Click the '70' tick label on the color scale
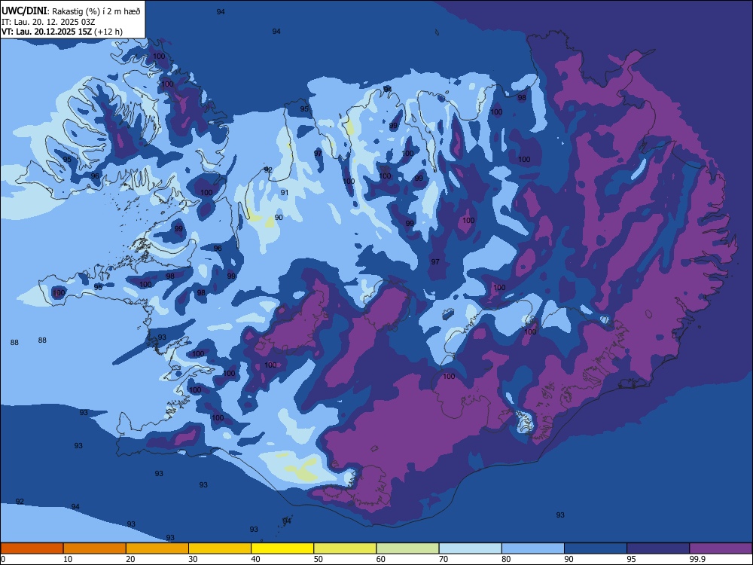This screenshot has width=753, height=565. click(x=444, y=559)
